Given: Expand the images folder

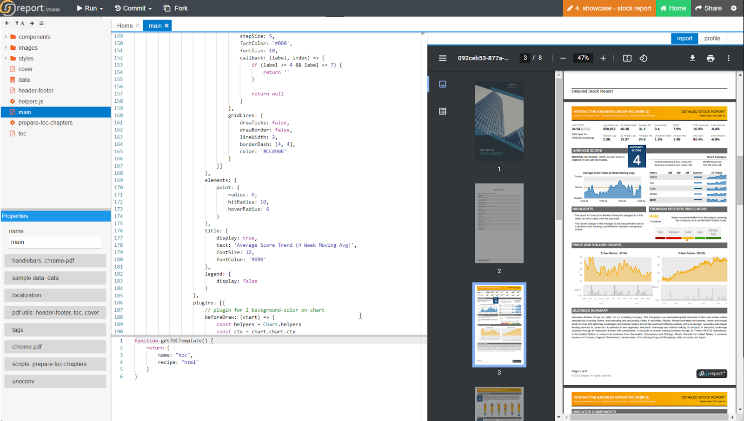Looking at the screenshot, I should (x=6, y=47).
